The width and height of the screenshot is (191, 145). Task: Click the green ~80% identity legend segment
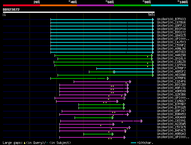pos(133,5)
